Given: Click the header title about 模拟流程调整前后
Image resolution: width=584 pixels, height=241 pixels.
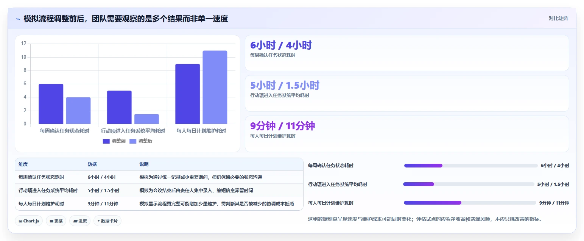Looking at the screenshot, I should pos(126,19).
